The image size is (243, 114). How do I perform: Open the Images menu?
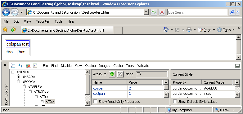(x=105, y=66)
